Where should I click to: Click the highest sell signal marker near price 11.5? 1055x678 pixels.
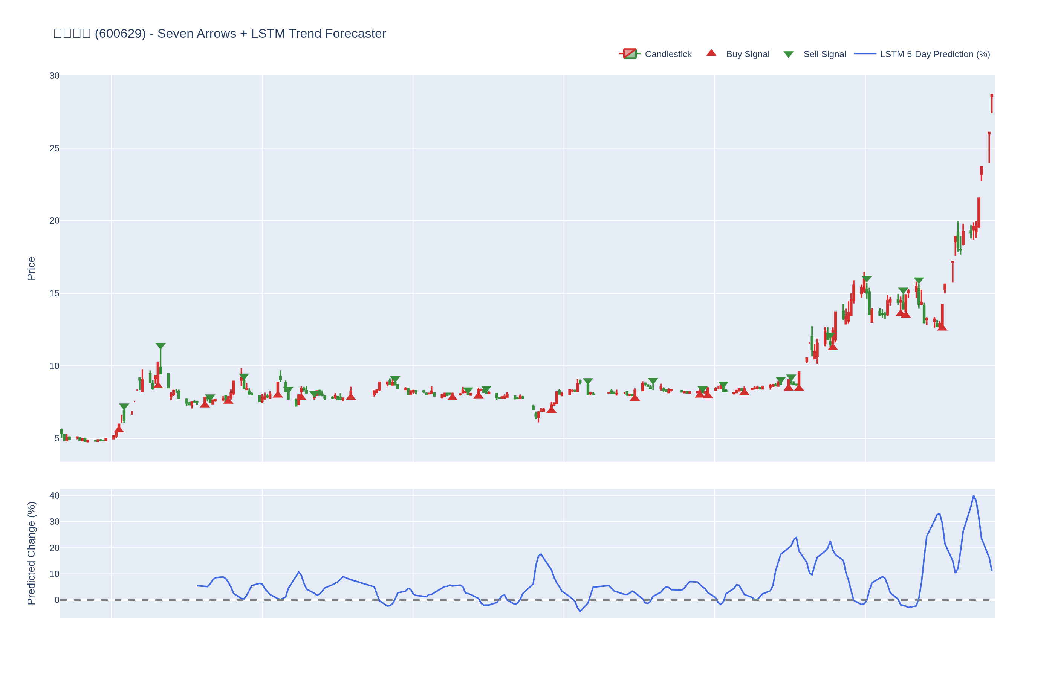(x=161, y=346)
